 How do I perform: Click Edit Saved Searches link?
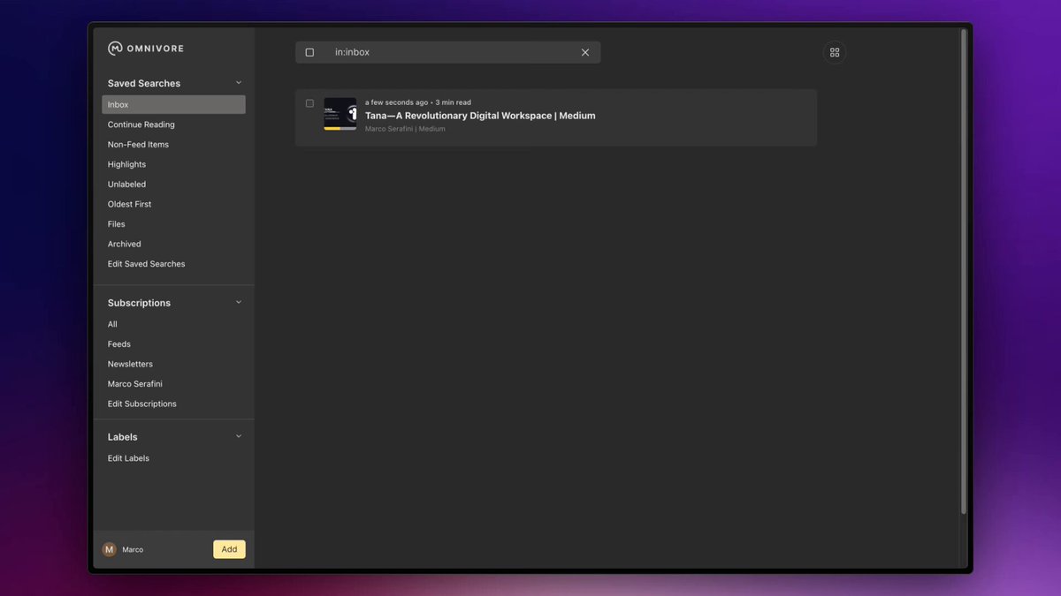(147, 264)
